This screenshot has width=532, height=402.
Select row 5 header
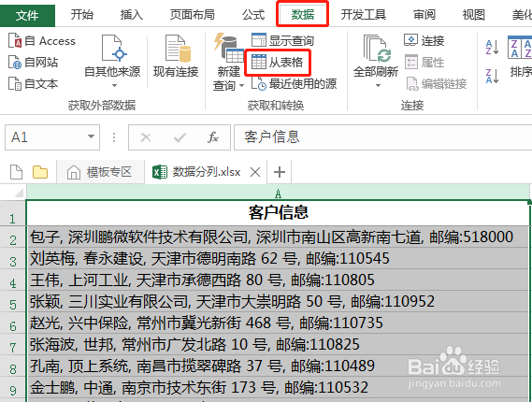point(13,302)
